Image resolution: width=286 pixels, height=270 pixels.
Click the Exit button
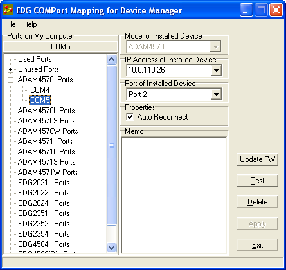(x=257, y=245)
